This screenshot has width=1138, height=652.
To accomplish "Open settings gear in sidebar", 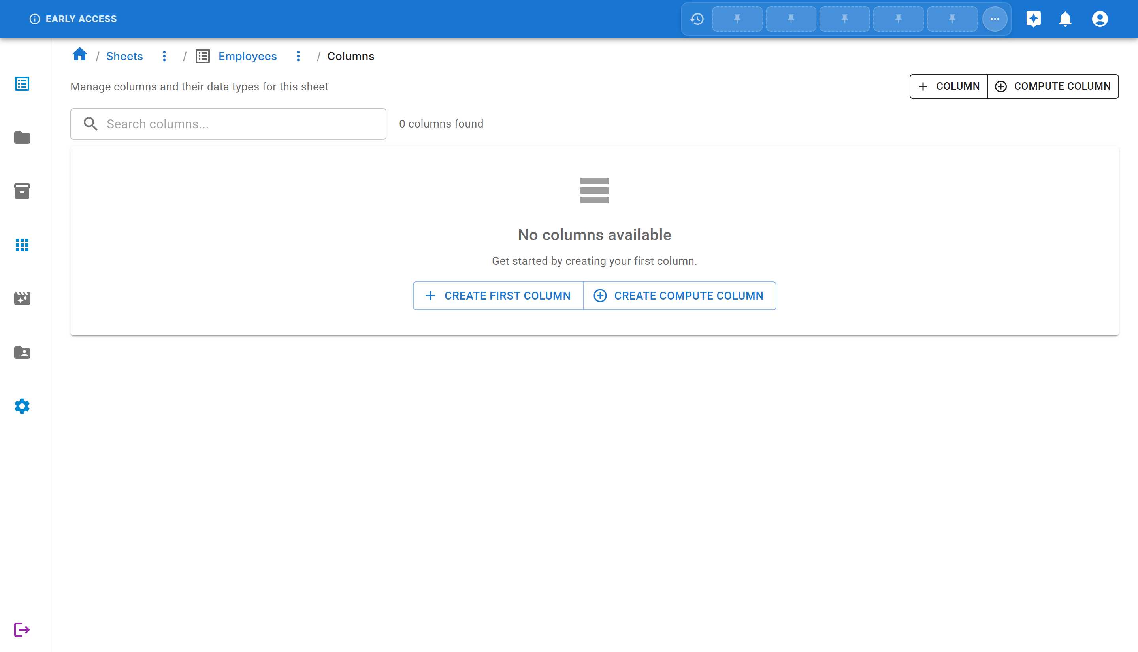I will tap(22, 406).
